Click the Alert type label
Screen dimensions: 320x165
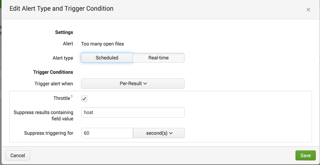[63, 58]
